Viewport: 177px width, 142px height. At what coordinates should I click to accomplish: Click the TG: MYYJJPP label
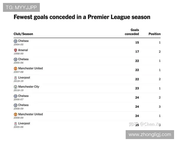21,8
